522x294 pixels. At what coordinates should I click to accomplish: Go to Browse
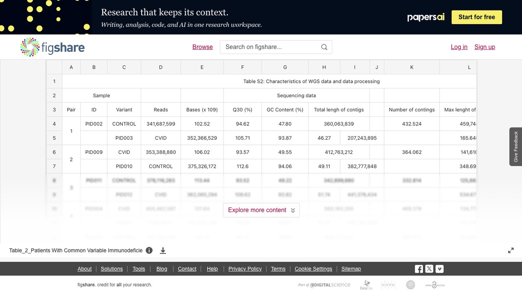(203, 47)
